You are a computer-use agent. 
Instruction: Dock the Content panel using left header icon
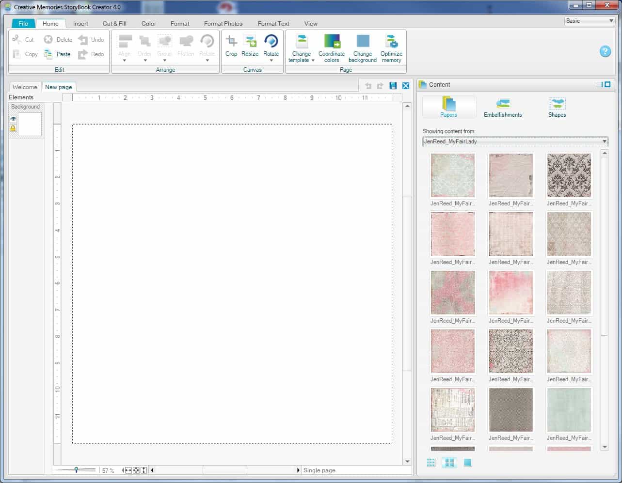click(599, 84)
